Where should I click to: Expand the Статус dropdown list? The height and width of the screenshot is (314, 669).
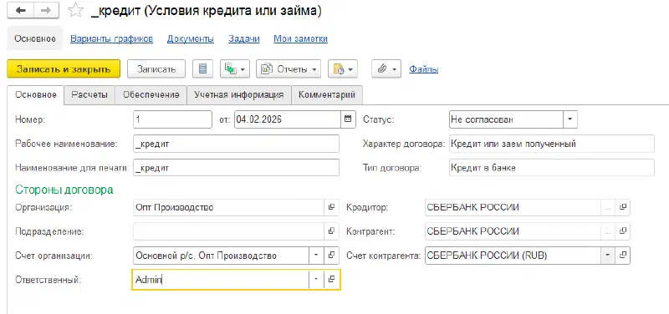coord(570,119)
